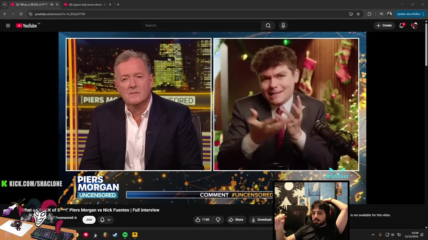Image resolution: width=428 pixels, height=240 pixels.
Task: Open Spotify from the taskbar
Action: (125, 235)
